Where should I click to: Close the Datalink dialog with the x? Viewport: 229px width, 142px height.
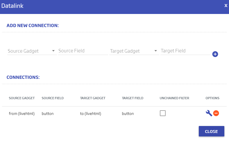226,6
